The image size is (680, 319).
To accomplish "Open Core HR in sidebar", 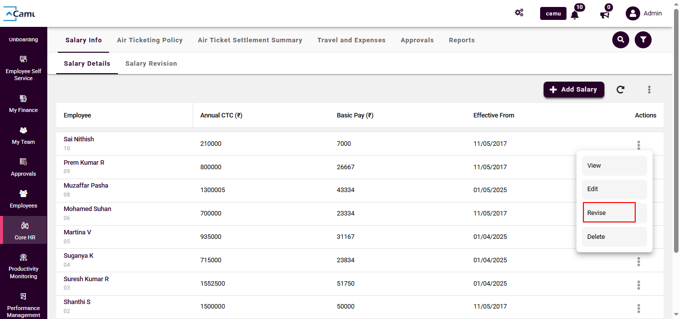I will coord(24,230).
